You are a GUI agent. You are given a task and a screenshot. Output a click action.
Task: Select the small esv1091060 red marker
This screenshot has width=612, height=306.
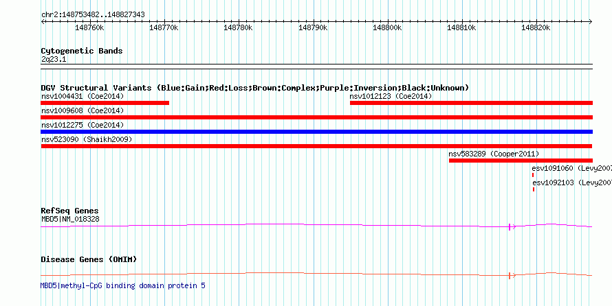pos(533,175)
